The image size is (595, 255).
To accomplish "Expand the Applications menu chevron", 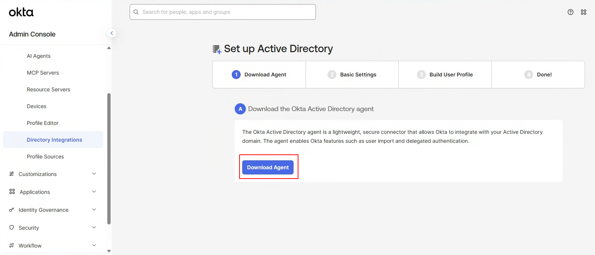I will 94,192.
